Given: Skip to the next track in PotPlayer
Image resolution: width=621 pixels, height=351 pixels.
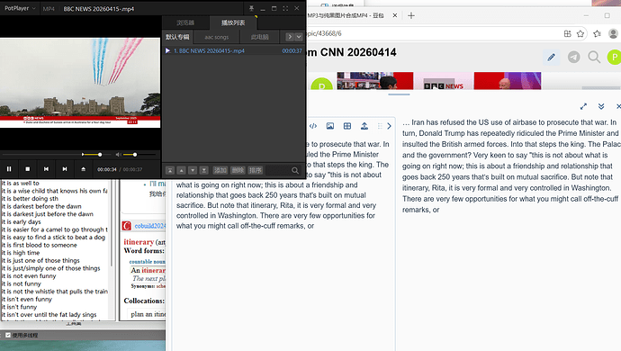Looking at the screenshot, I should coord(65,169).
